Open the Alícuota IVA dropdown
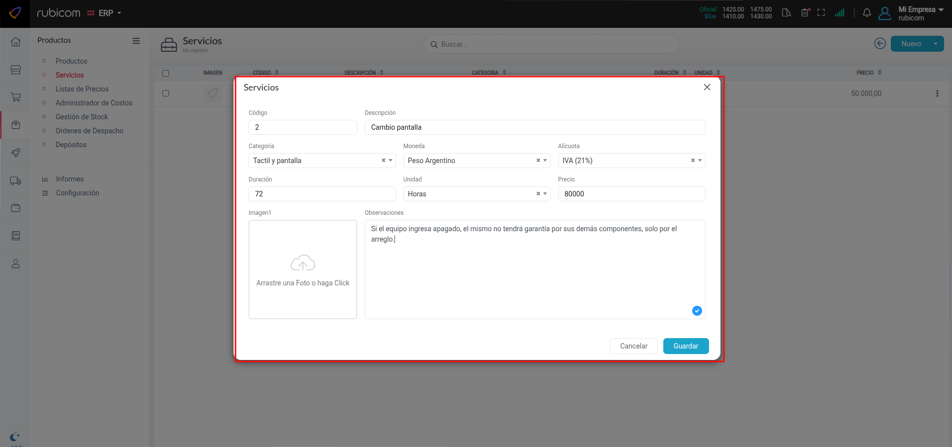952x447 pixels. point(700,161)
